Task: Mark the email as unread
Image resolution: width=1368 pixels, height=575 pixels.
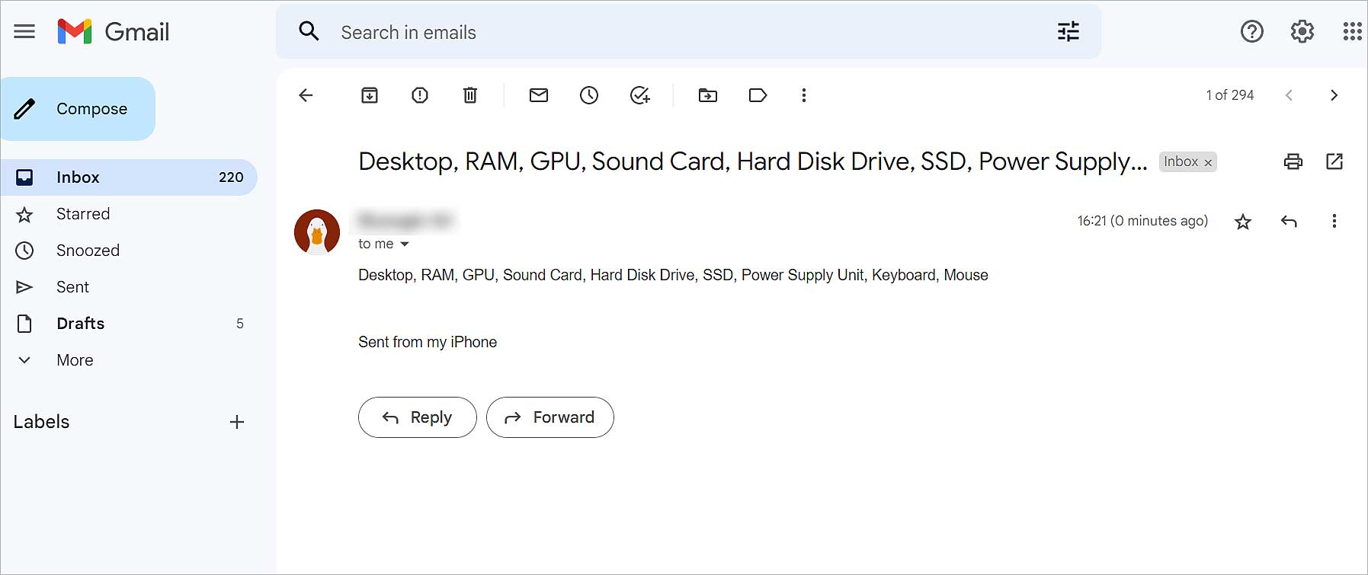Action: click(539, 95)
